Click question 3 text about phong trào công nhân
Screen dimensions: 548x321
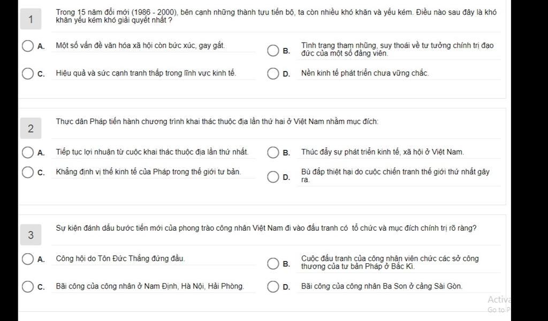(266, 228)
